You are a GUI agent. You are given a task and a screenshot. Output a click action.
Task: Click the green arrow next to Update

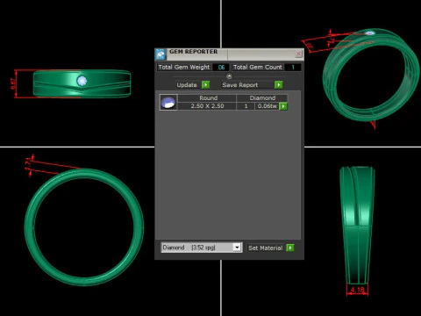tap(206, 85)
